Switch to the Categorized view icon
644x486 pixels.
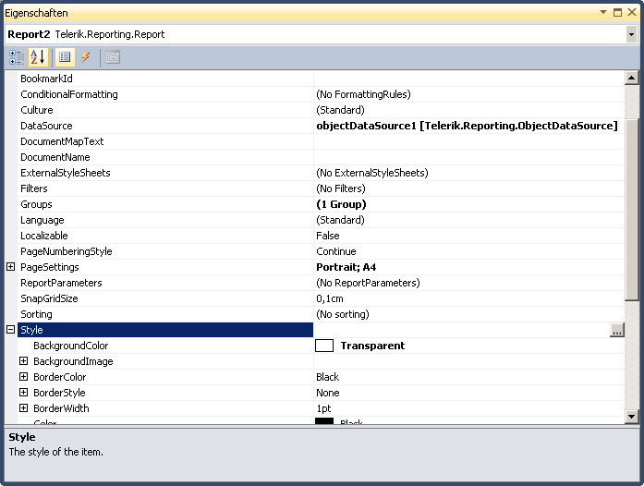(17, 57)
